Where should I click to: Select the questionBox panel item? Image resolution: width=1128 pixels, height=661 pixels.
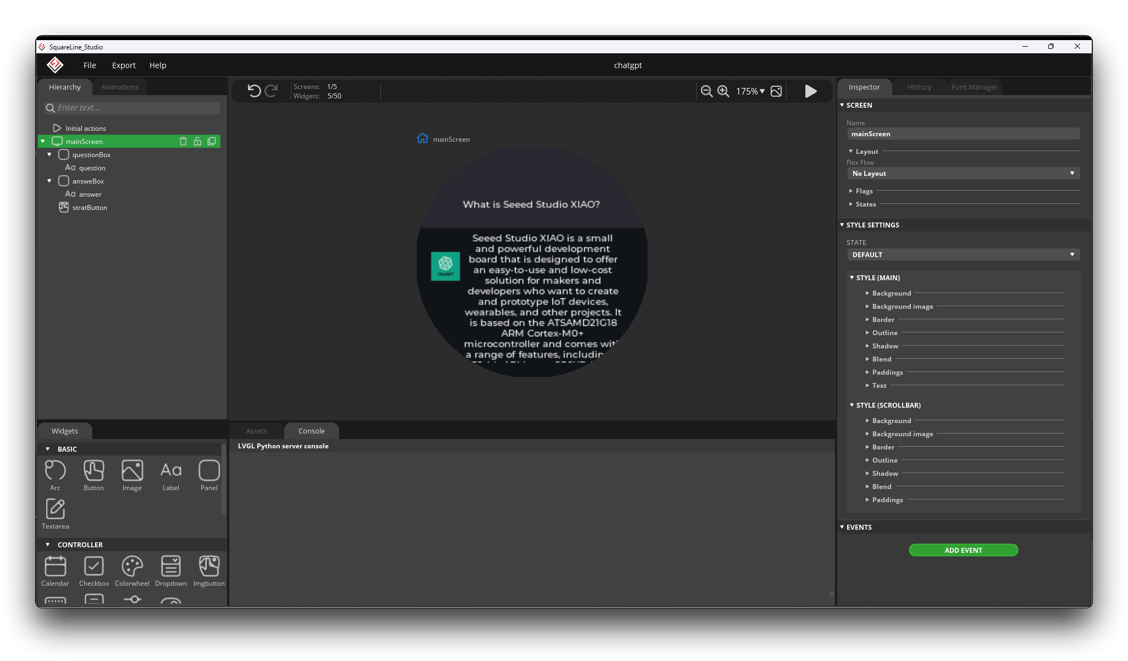click(x=91, y=154)
